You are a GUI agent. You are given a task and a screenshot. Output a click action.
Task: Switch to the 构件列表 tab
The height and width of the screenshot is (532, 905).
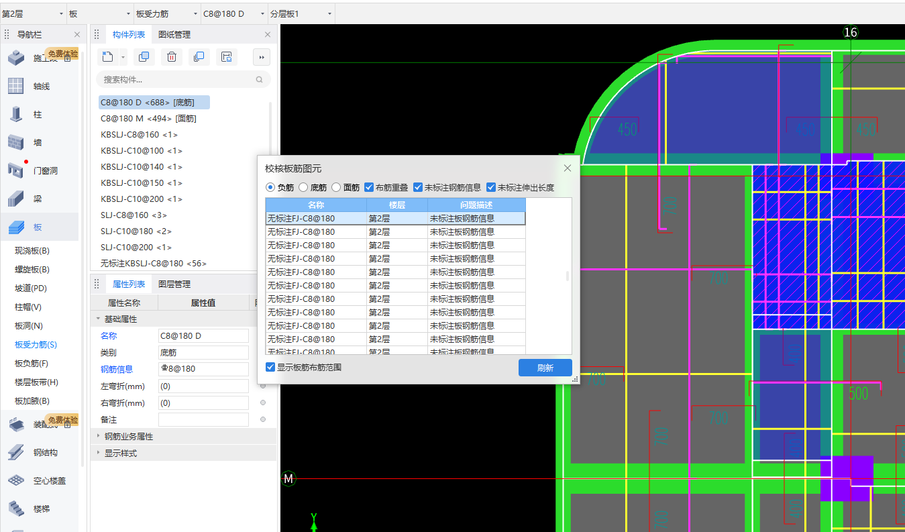click(x=129, y=34)
